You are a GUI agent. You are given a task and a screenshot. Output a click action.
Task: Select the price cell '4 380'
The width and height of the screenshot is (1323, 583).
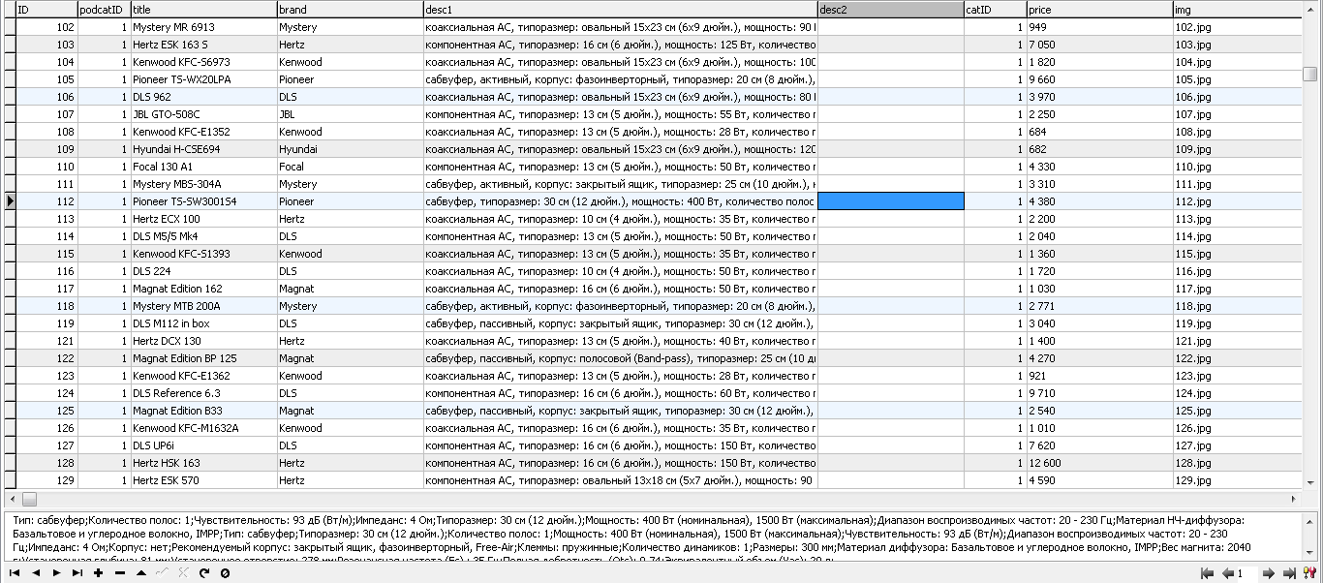1098,200
